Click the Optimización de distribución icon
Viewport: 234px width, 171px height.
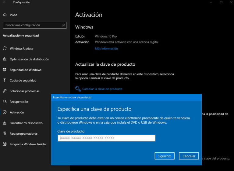tap(5, 59)
